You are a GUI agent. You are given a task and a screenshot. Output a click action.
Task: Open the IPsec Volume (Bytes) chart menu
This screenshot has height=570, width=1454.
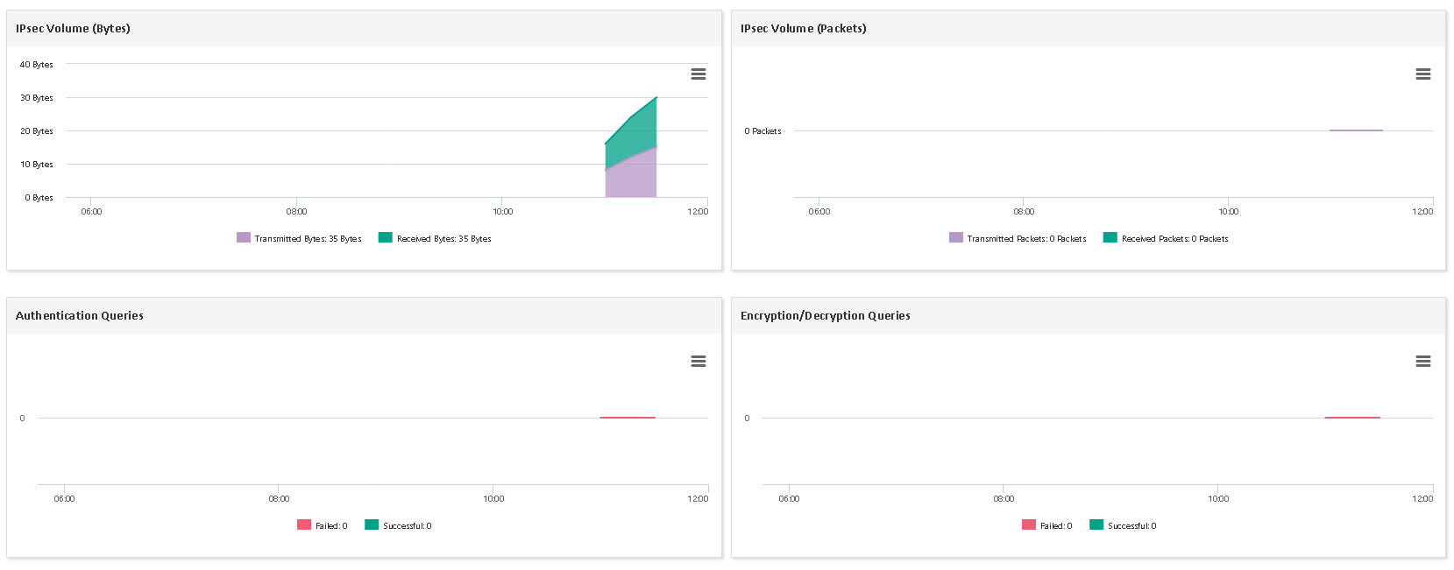tap(698, 74)
